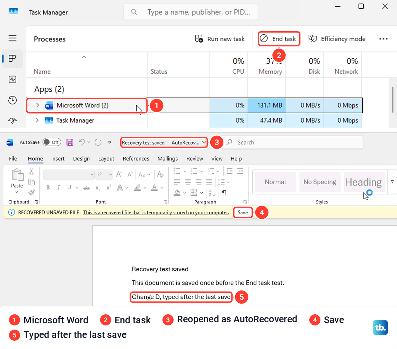This screenshot has height=349, width=397.
Task: Open the three-dot more options menu
Action: click(x=383, y=39)
